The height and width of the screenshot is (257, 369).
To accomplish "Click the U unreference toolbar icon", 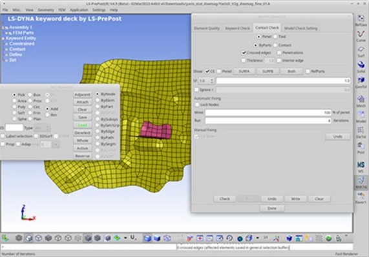I will pyautogui.click(x=132, y=238).
